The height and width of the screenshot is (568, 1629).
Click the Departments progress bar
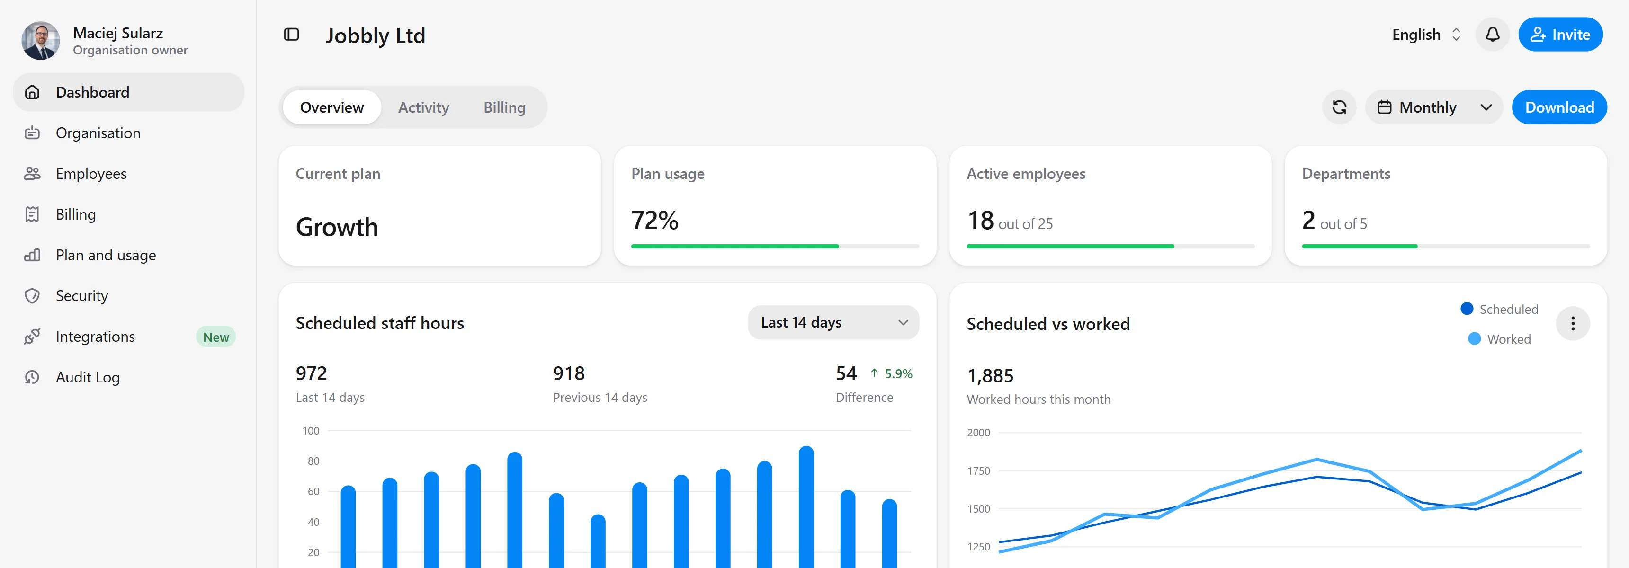[x=1446, y=247]
